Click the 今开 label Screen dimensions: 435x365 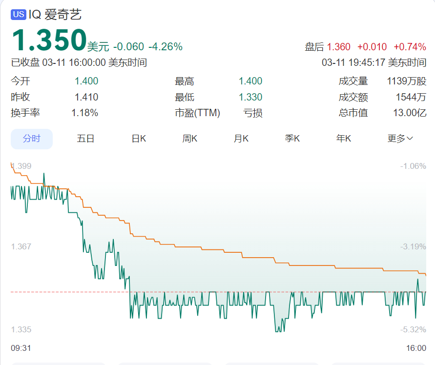pos(21,81)
